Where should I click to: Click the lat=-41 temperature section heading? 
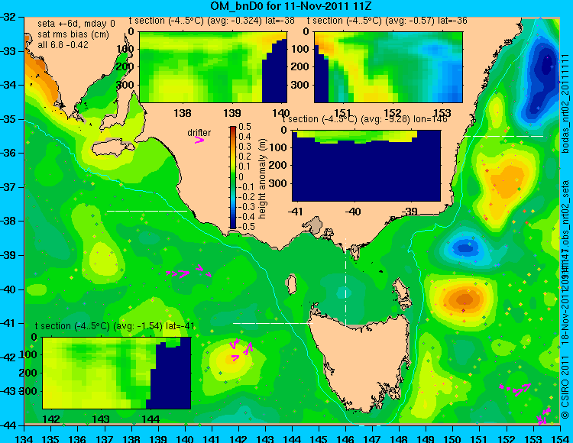[x=115, y=326]
